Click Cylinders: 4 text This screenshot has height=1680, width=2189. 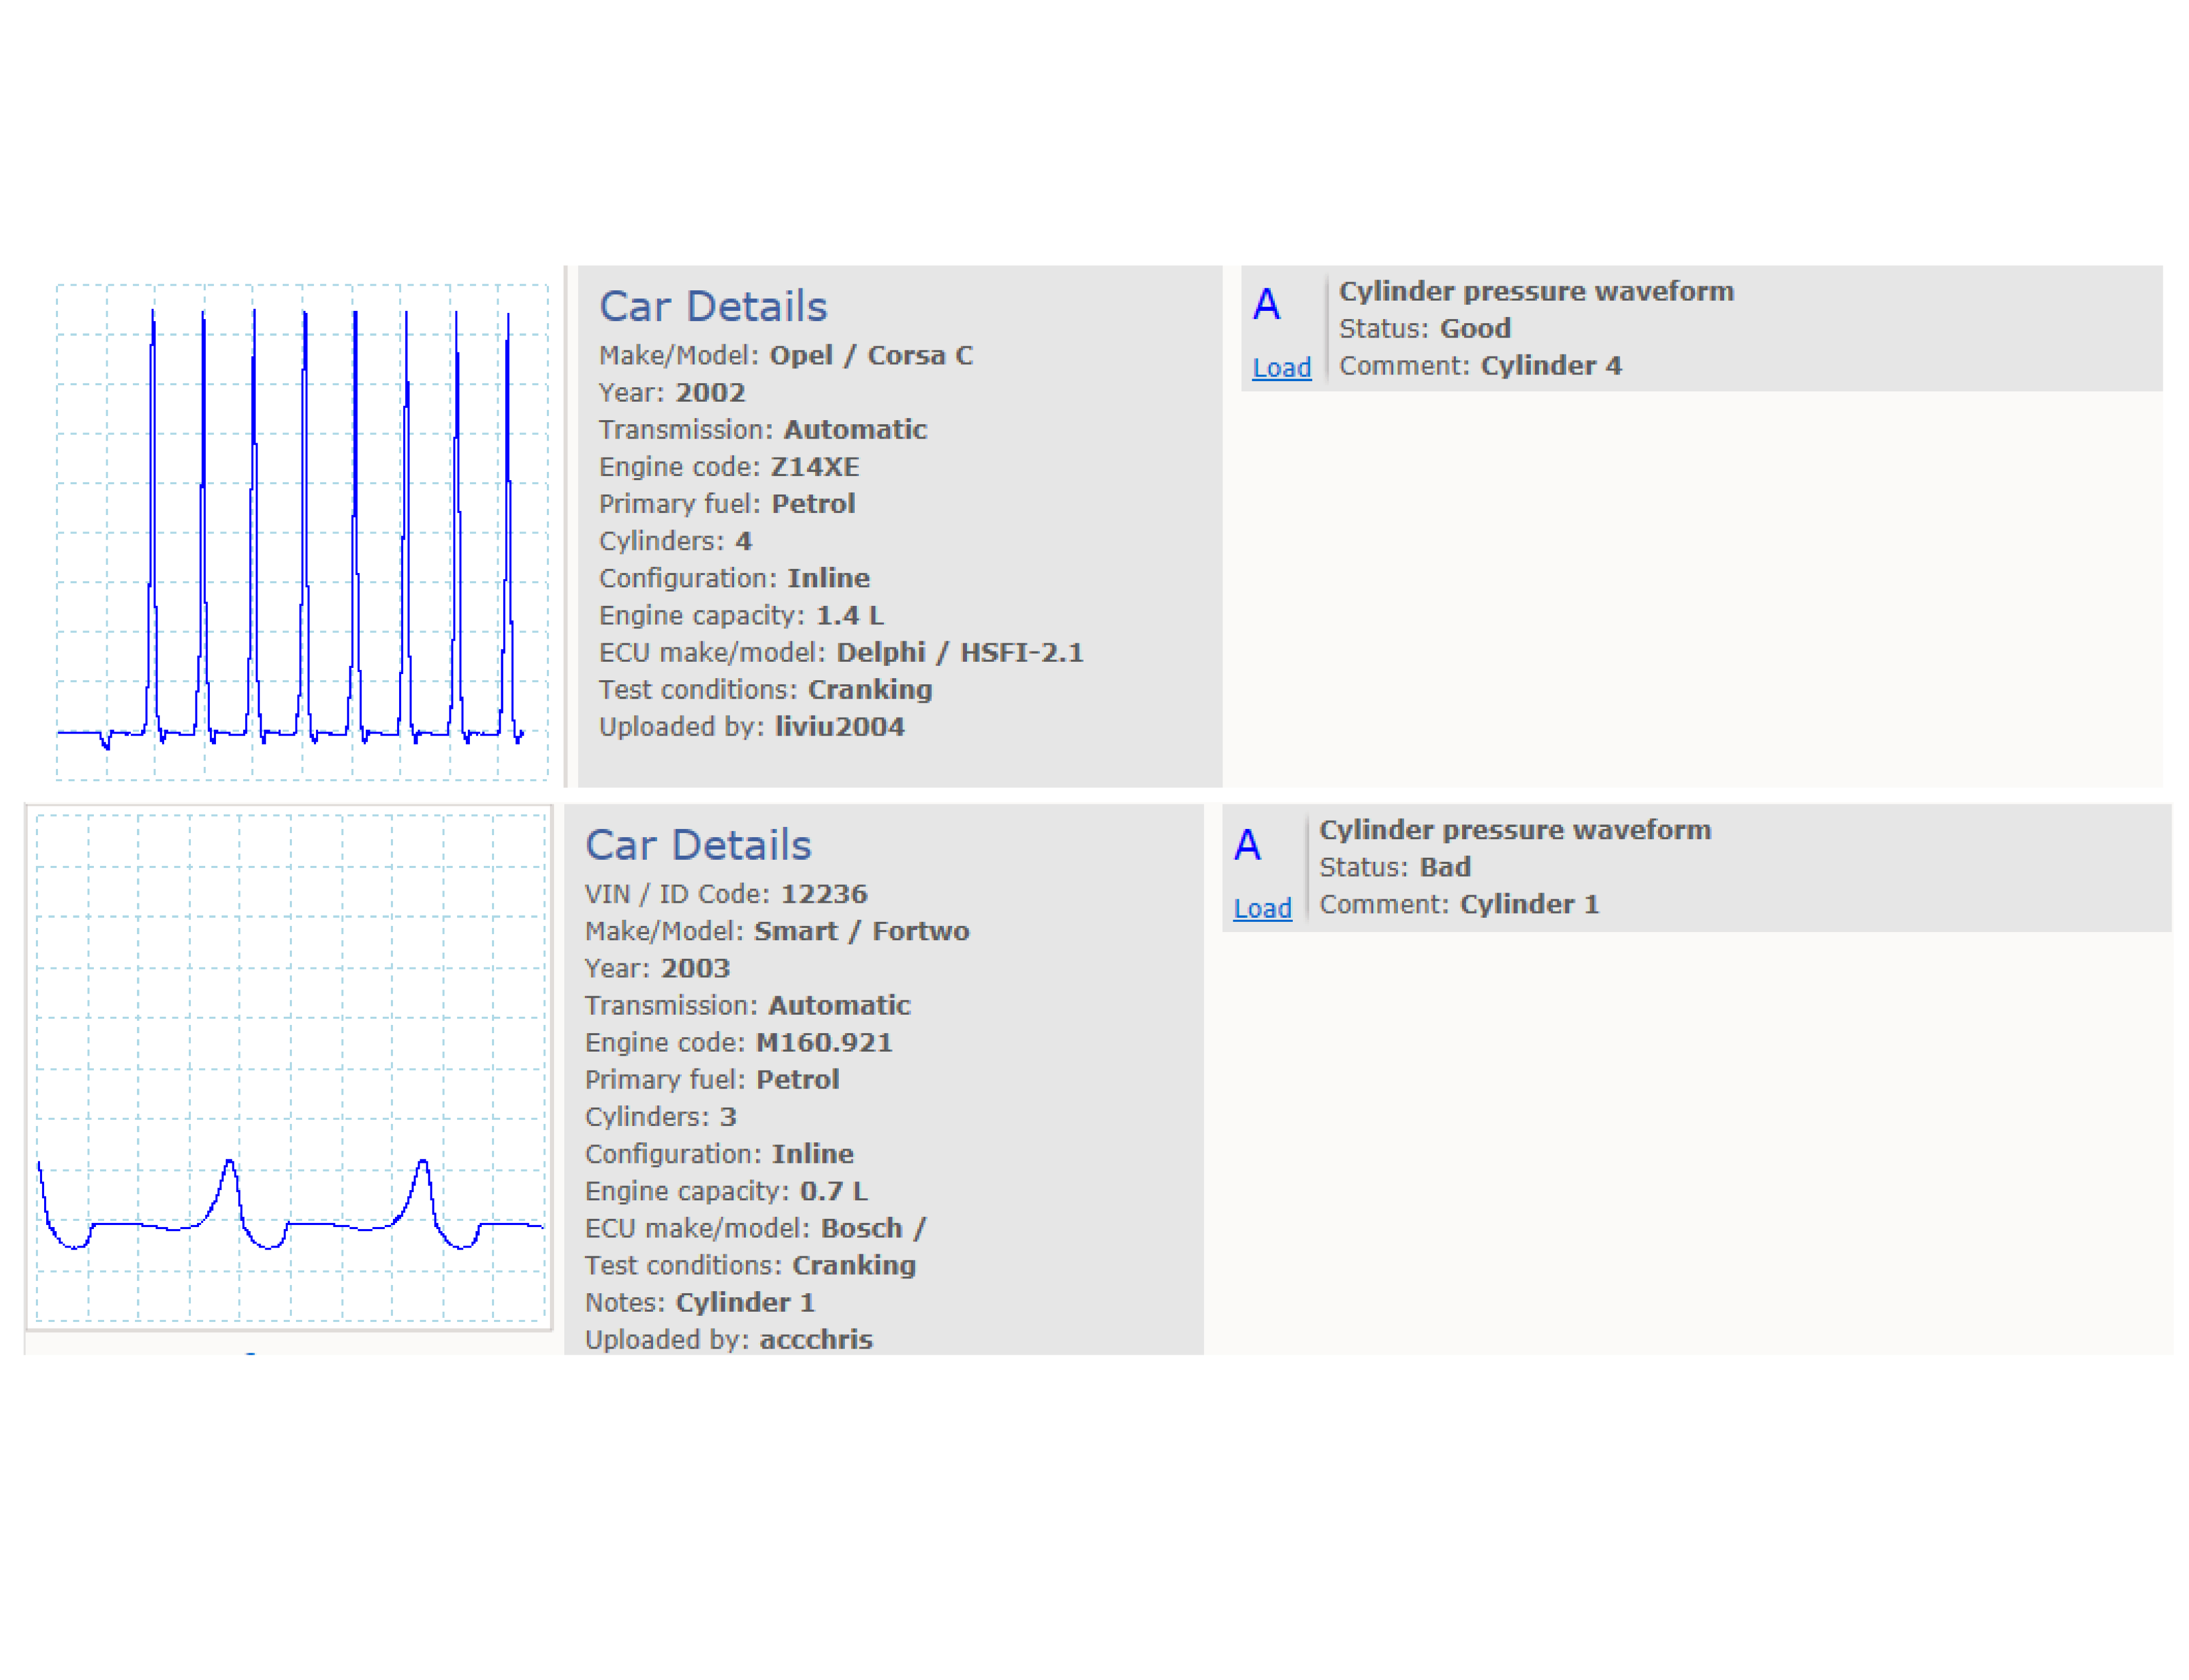click(675, 542)
